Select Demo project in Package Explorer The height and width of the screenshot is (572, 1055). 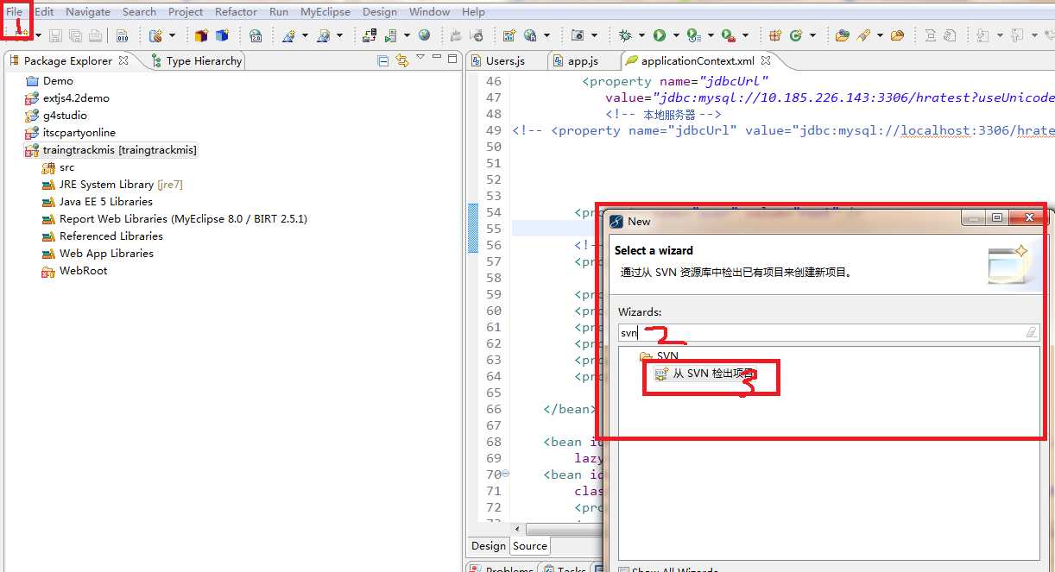tap(58, 81)
